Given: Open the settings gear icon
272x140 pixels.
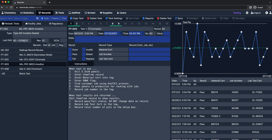Looking at the screenshot, I should tap(247, 13).
